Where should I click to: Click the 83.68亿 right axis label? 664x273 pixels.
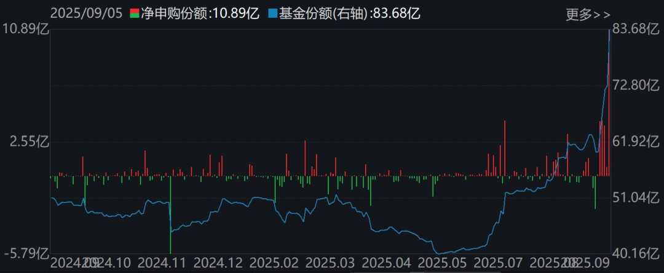click(636, 30)
